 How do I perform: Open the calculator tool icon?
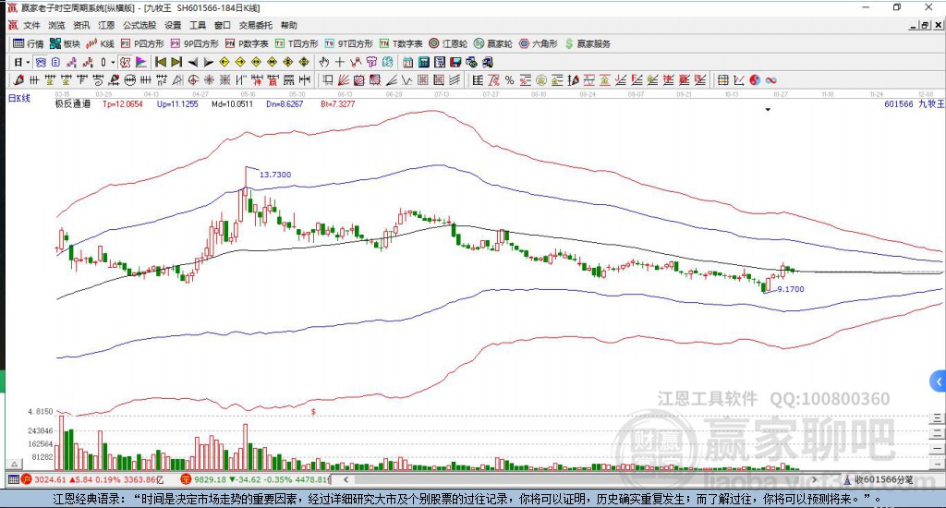pyautogui.click(x=424, y=62)
